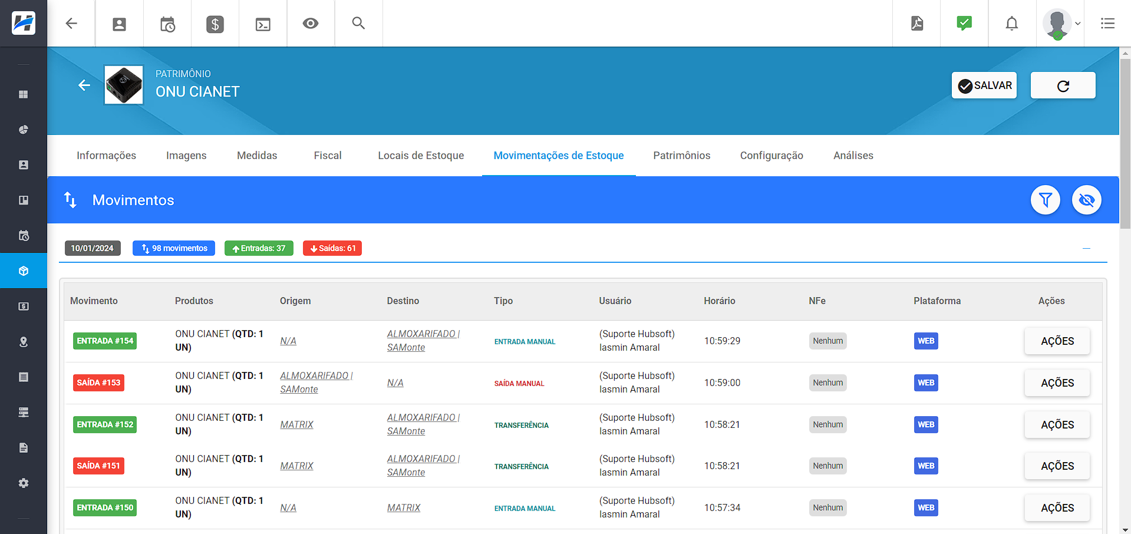1131x534 pixels.
Task: Switch to the Locais de Estoque tab
Action: tap(421, 156)
